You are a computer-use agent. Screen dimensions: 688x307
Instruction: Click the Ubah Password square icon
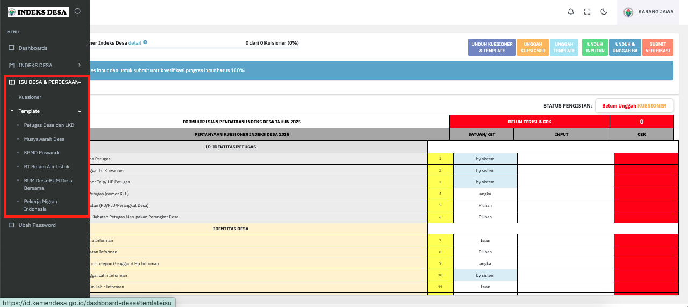(x=11, y=225)
